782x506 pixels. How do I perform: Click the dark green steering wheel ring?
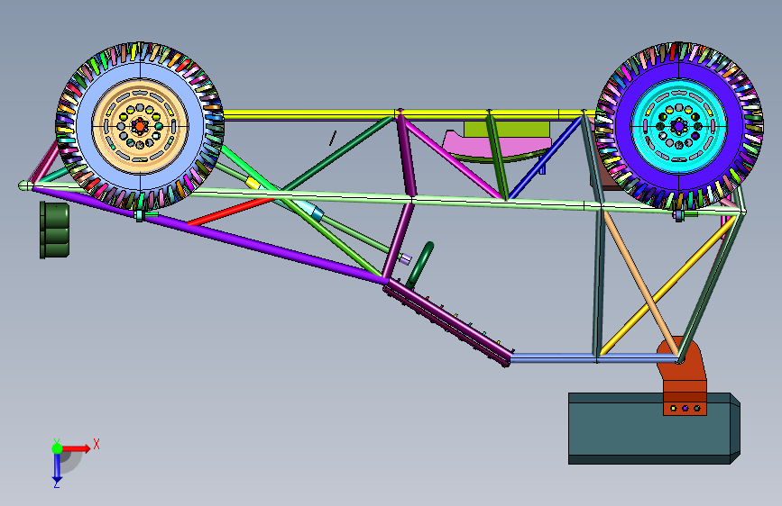pyautogui.click(x=419, y=264)
